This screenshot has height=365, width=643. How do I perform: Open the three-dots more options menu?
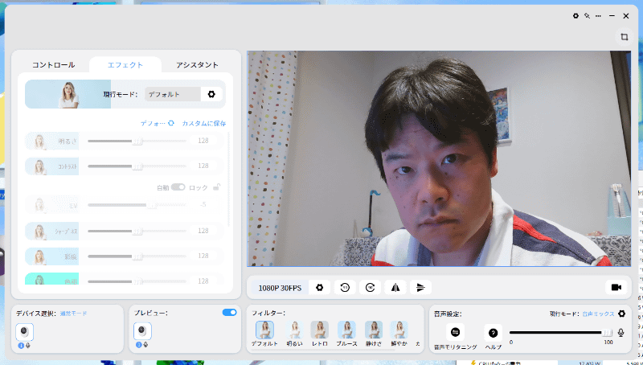tap(598, 15)
